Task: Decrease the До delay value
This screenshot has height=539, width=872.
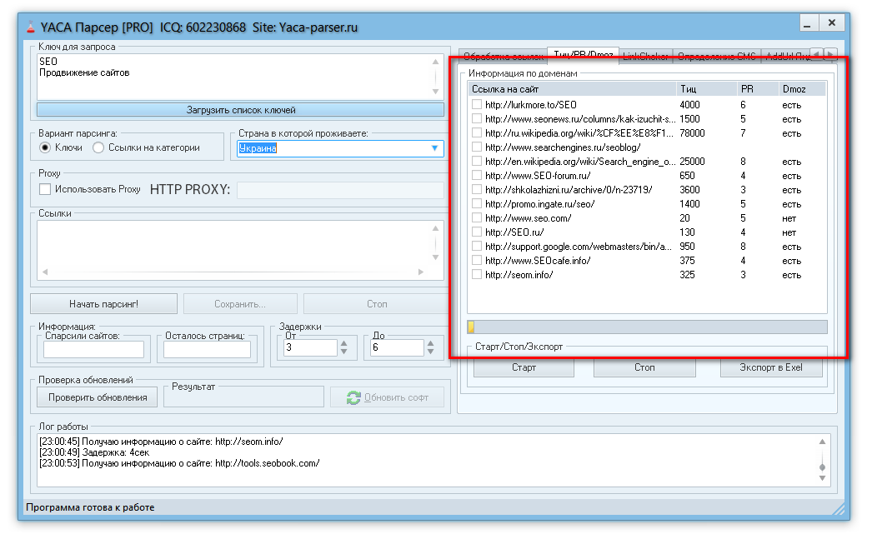Action: tap(431, 352)
